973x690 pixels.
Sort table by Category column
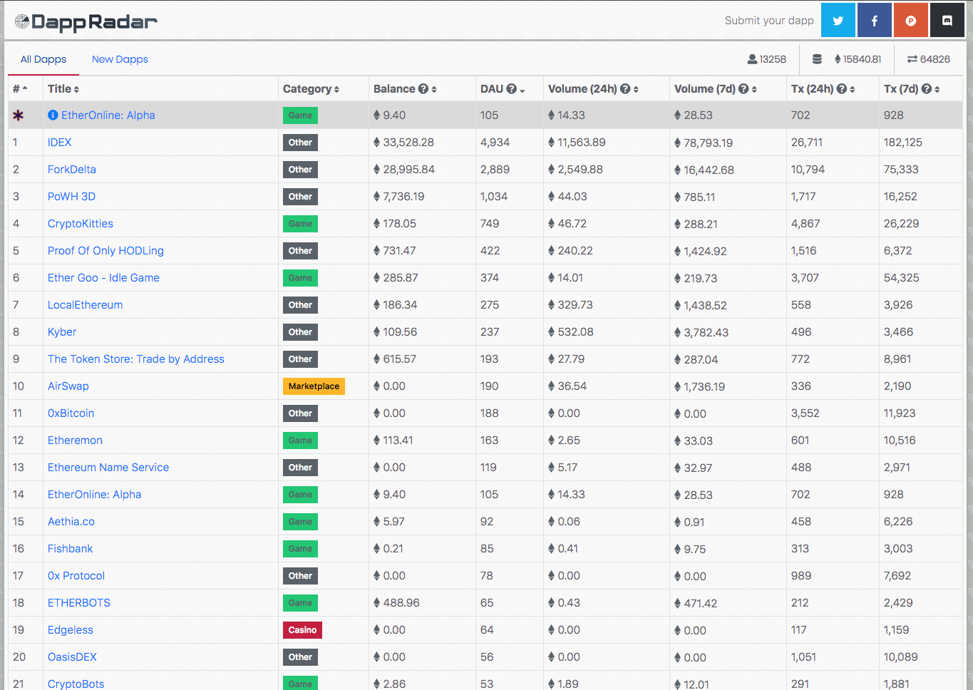point(311,88)
